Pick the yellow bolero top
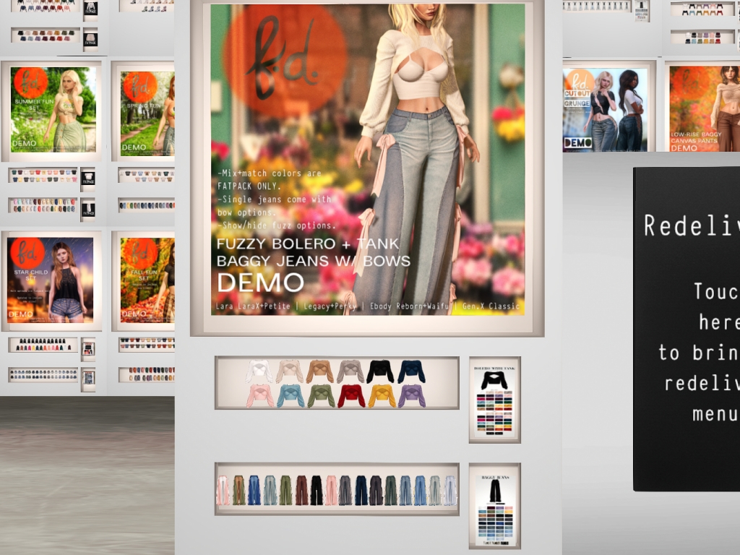 pyautogui.click(x=381, y=395)
